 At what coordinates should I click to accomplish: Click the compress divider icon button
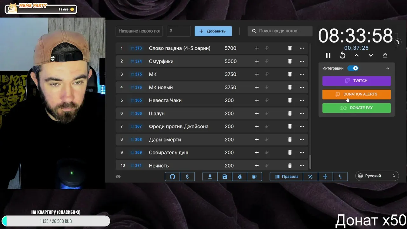[325, 177]
